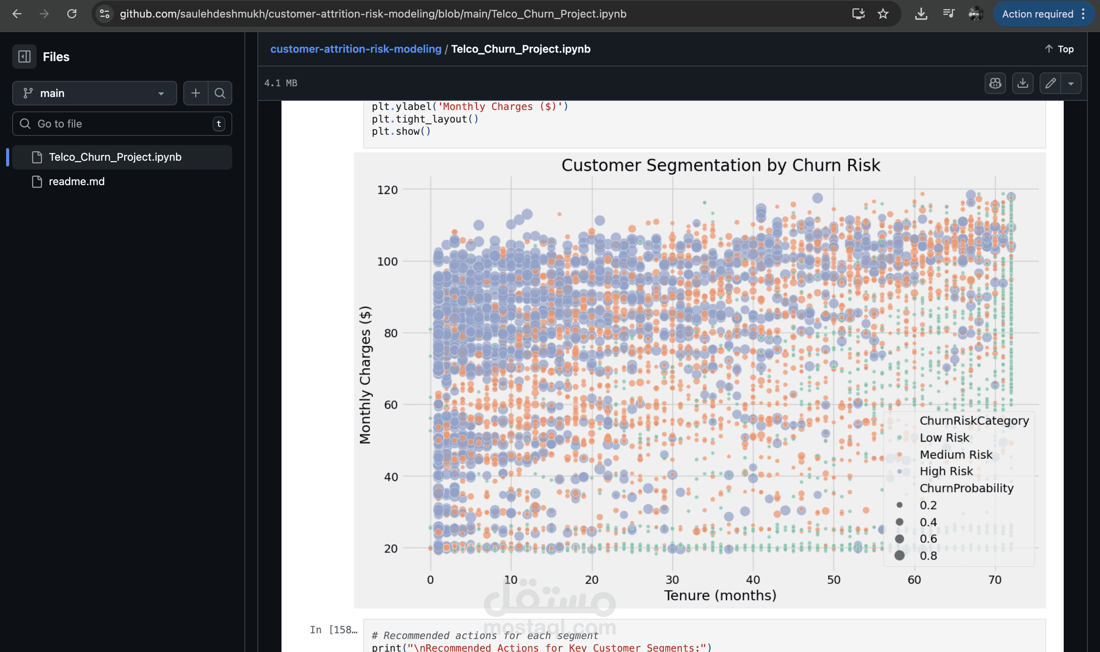Click the pencil edit file icon

(x=1050, y=83)
